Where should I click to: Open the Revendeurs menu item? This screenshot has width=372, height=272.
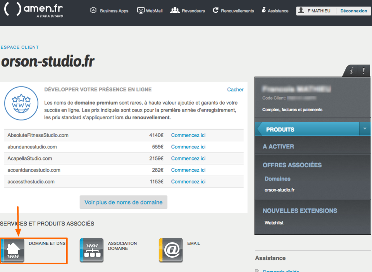[193, 11]
